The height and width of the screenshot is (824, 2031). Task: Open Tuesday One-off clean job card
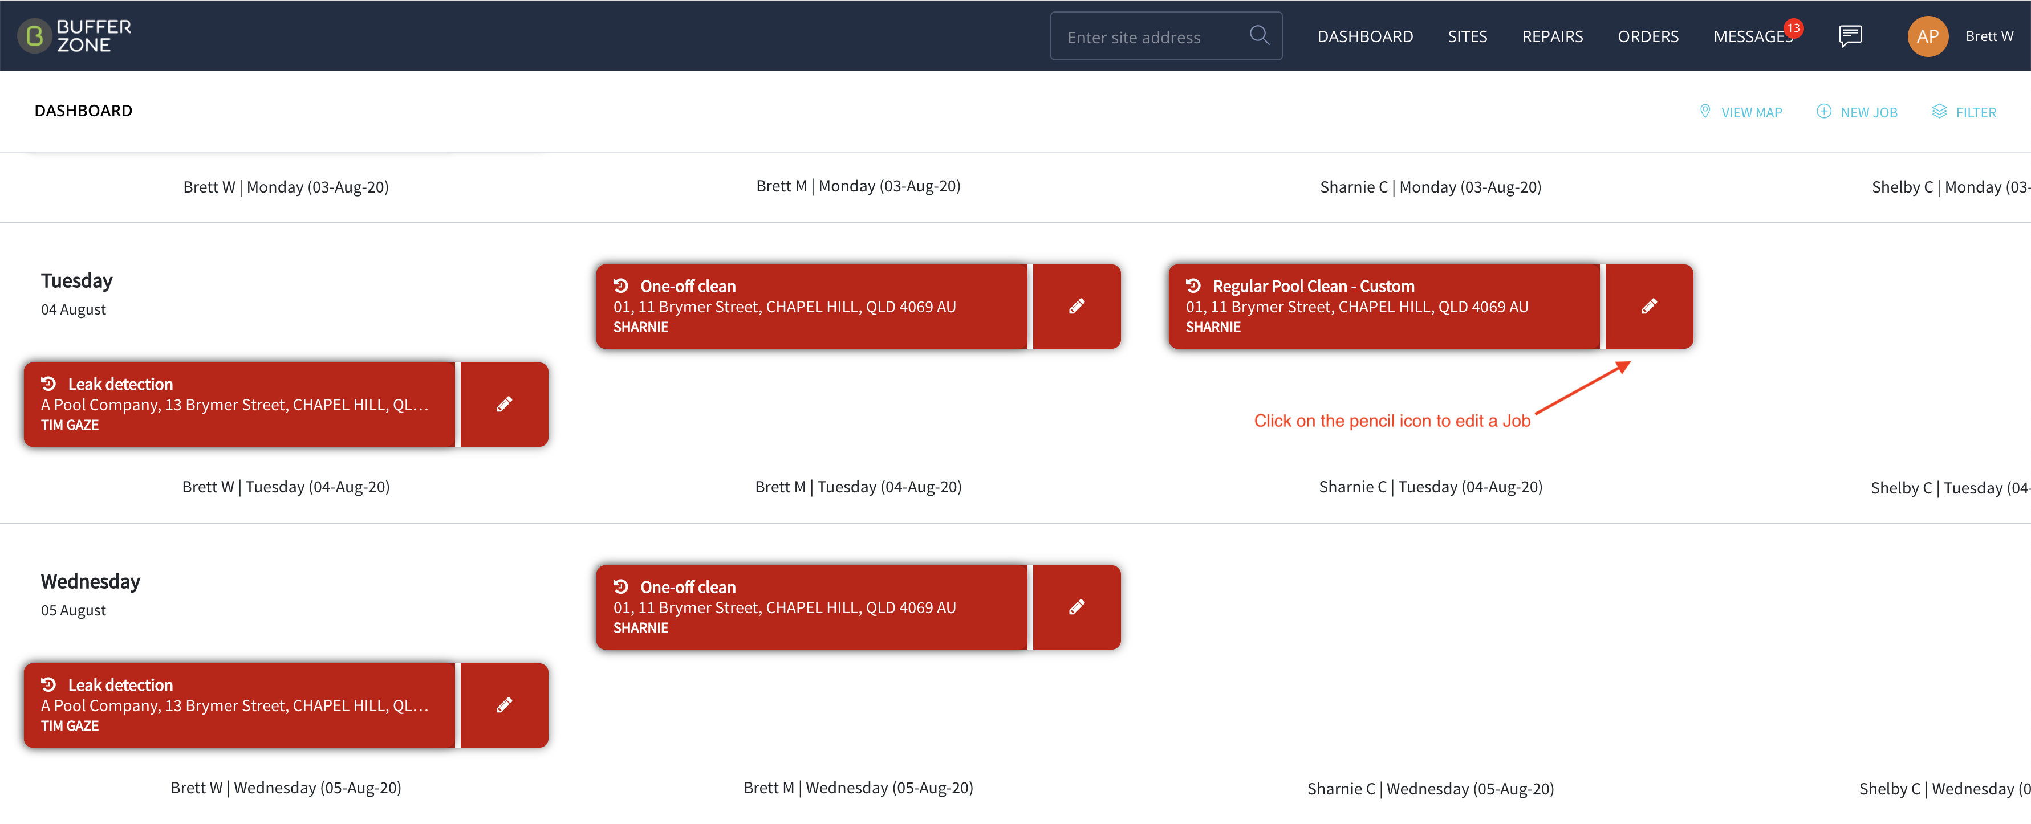[811, 307]
